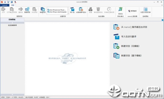Click 计数类型：总计 in the status bar

[44, 97]
